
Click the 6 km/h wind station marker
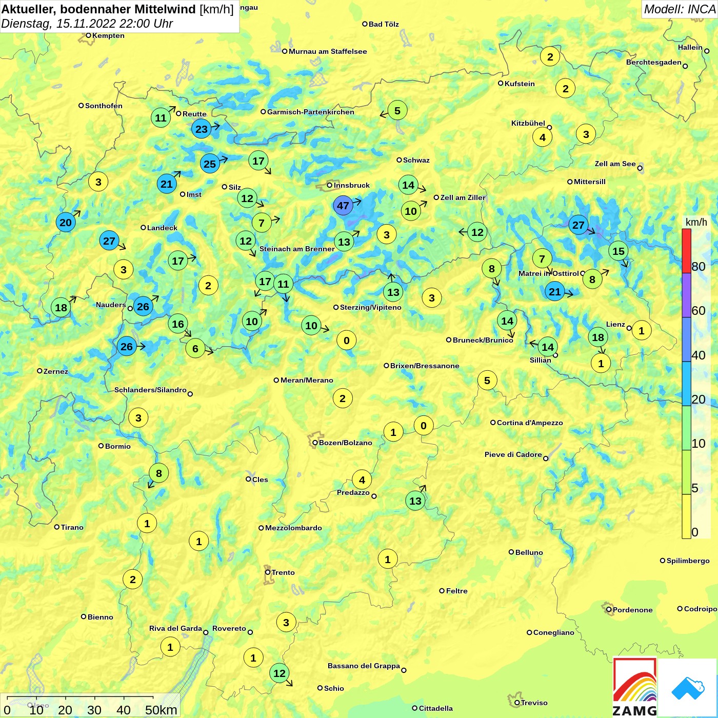195,348
